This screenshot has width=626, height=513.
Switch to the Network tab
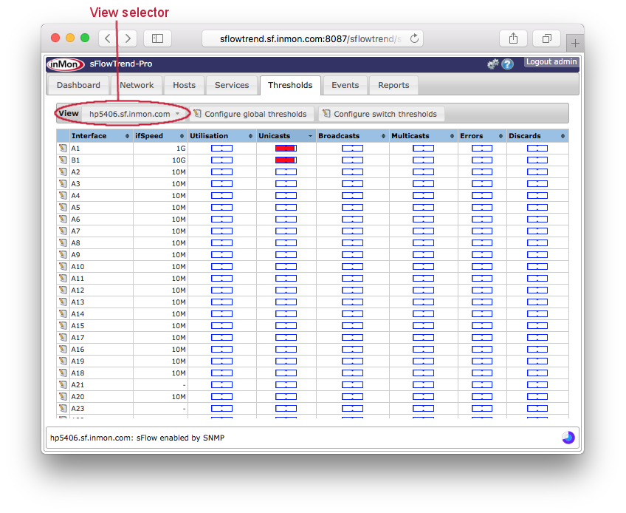(x=137, y=85)
